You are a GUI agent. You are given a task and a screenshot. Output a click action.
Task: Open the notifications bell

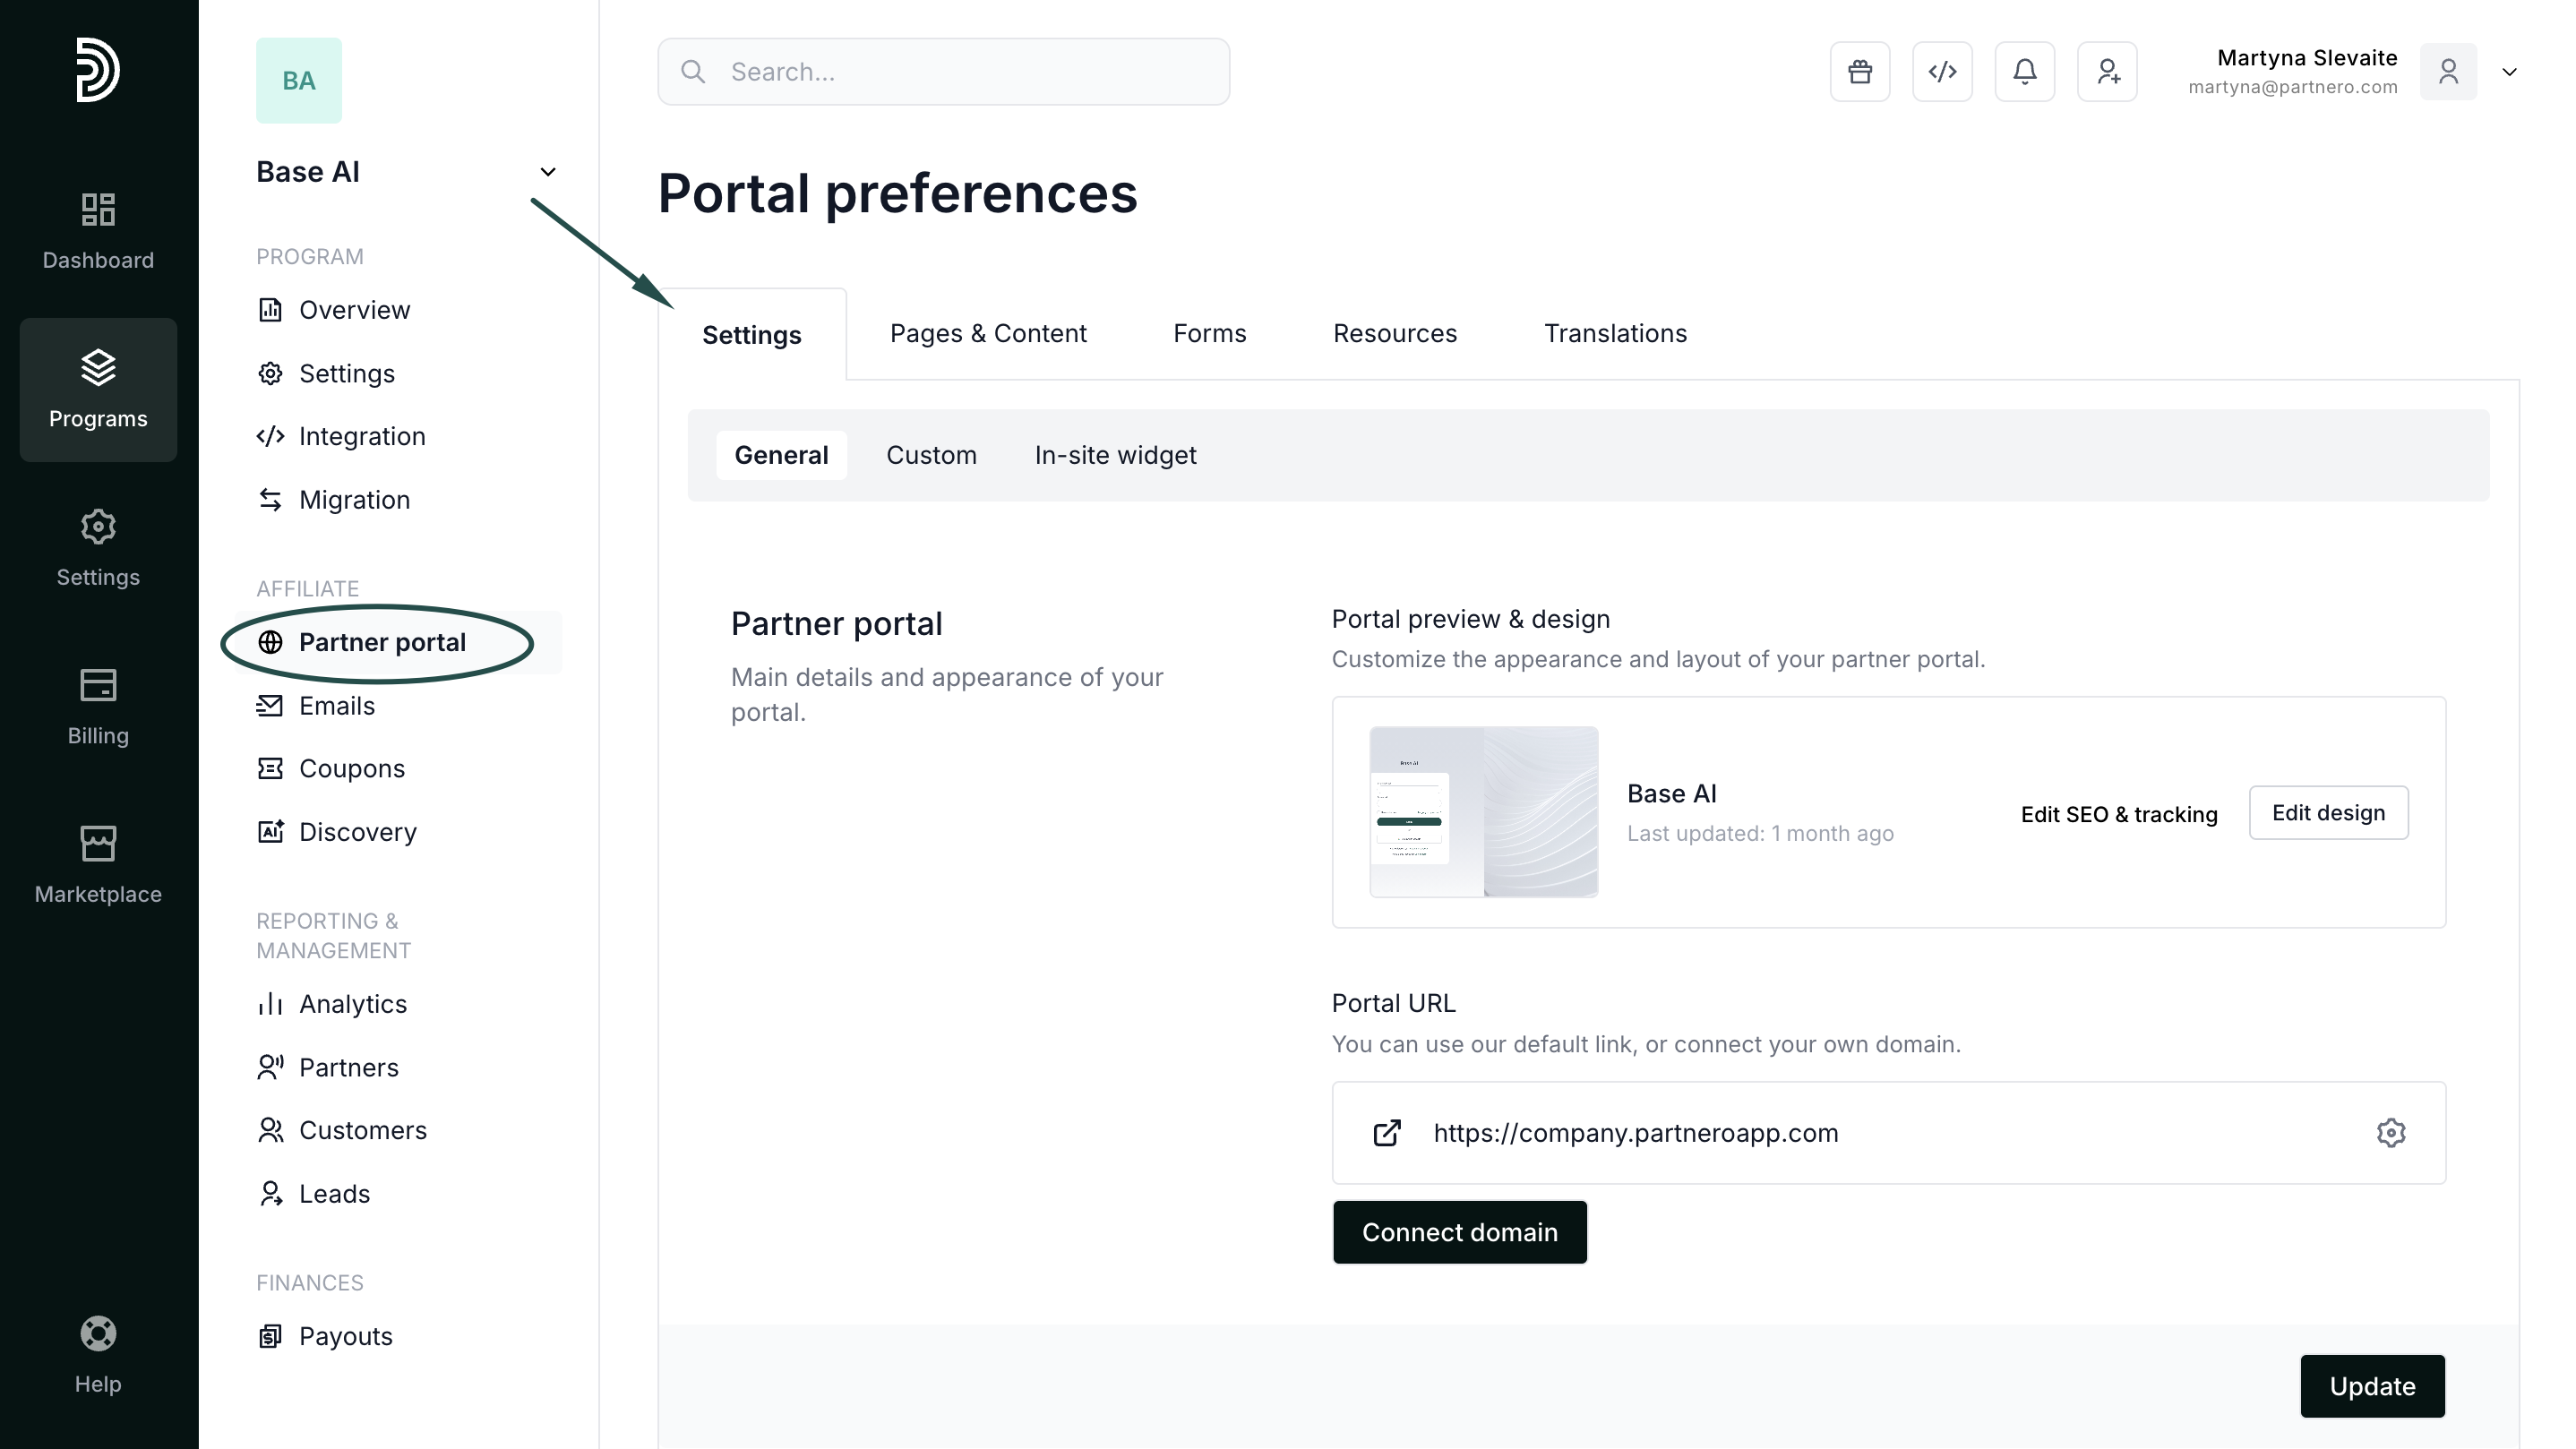tap(2025, 72)
